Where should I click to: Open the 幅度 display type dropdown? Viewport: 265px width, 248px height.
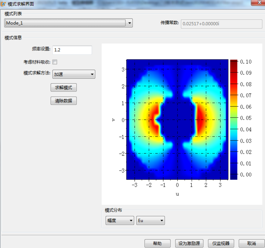click(x=120, y=220)
